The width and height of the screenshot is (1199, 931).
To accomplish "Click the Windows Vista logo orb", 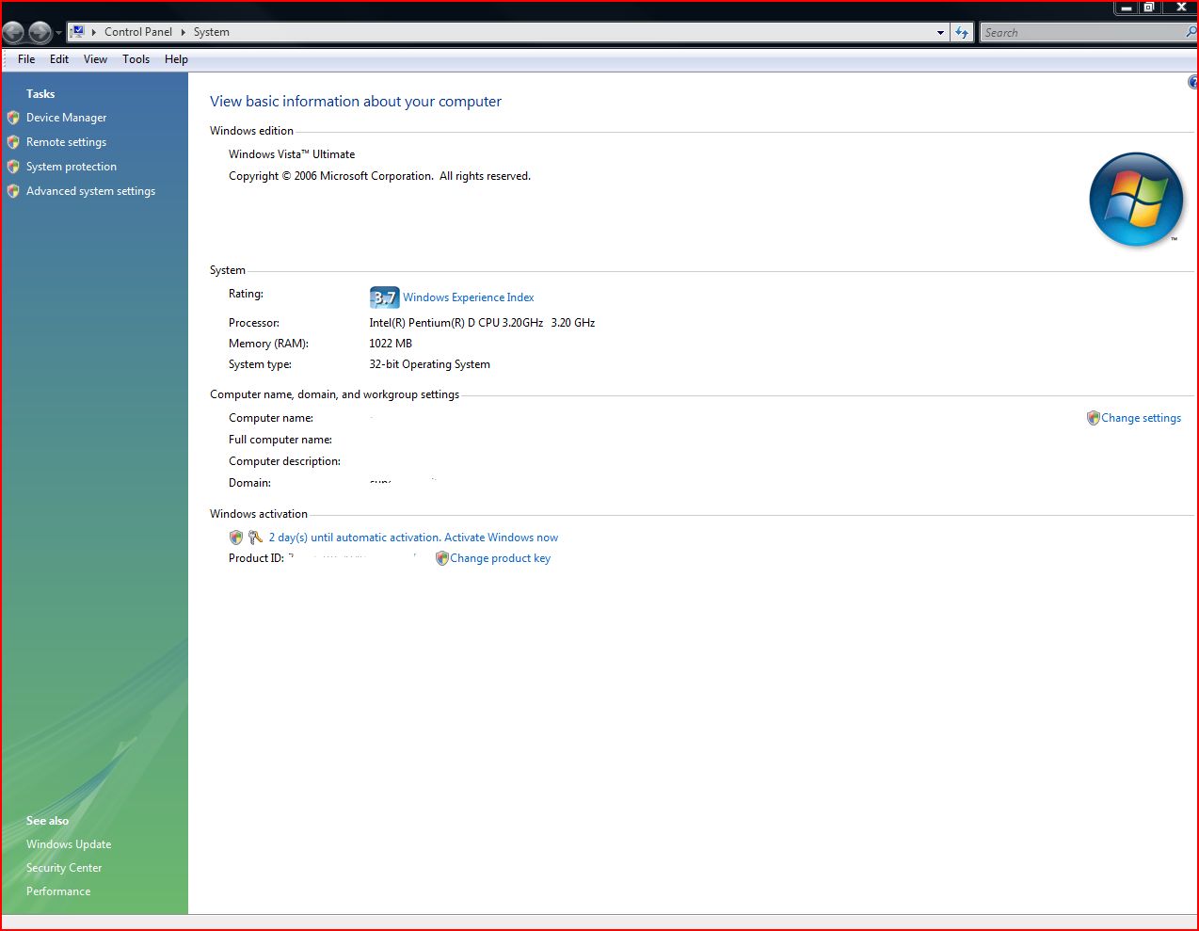I will [x=1136, y=199].
